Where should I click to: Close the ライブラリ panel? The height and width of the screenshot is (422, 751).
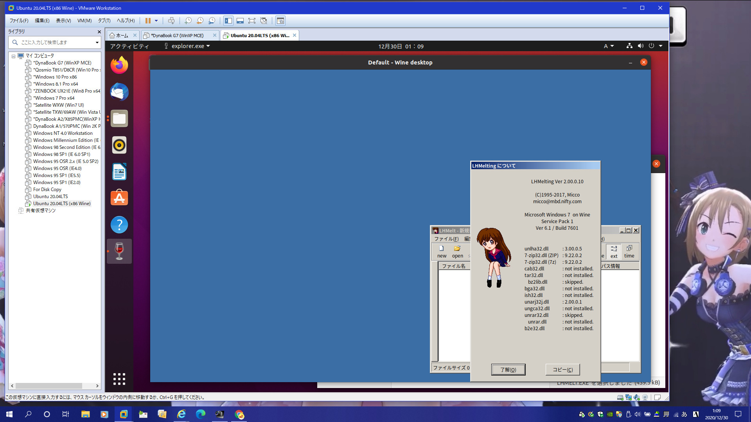pos(99,32)
